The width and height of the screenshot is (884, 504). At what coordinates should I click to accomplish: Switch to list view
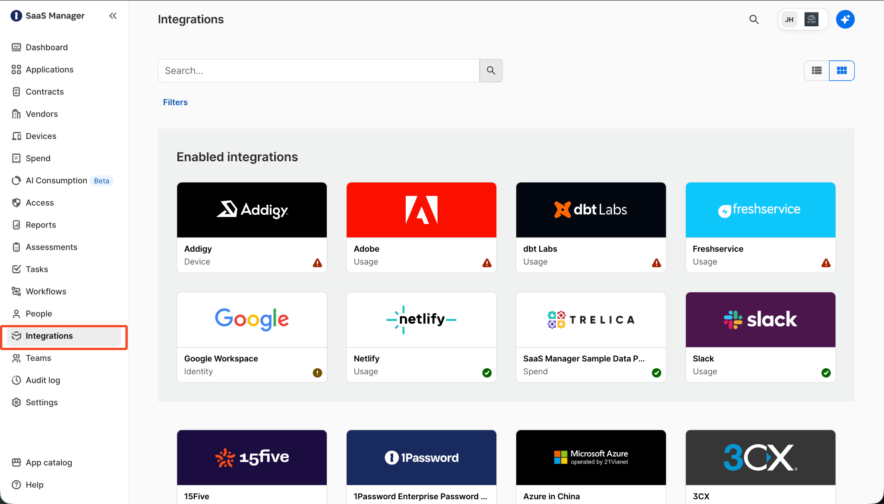[817, 71]
